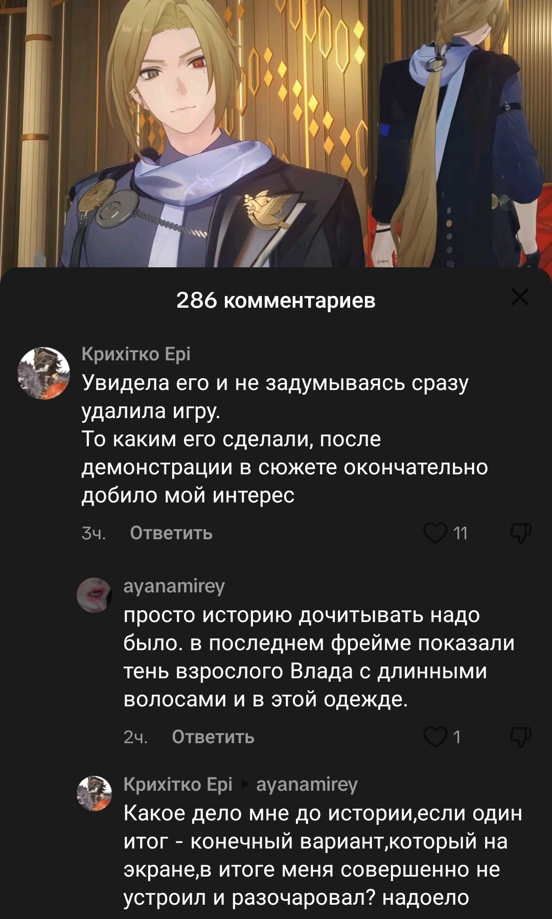Image resolution: width=552 pixels, height=919 pixels.
Task: Open ayanamirey's profile picture
Action: pyautogui.click(x=94, y=595)
